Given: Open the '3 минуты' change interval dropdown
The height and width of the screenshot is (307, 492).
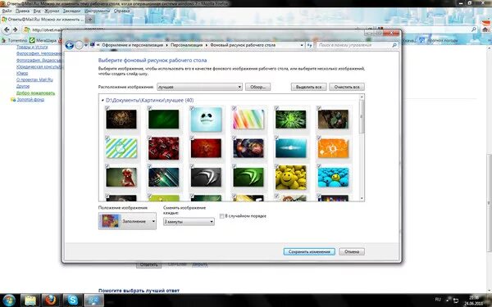Looking at the screenshot, I should (189, 222).
